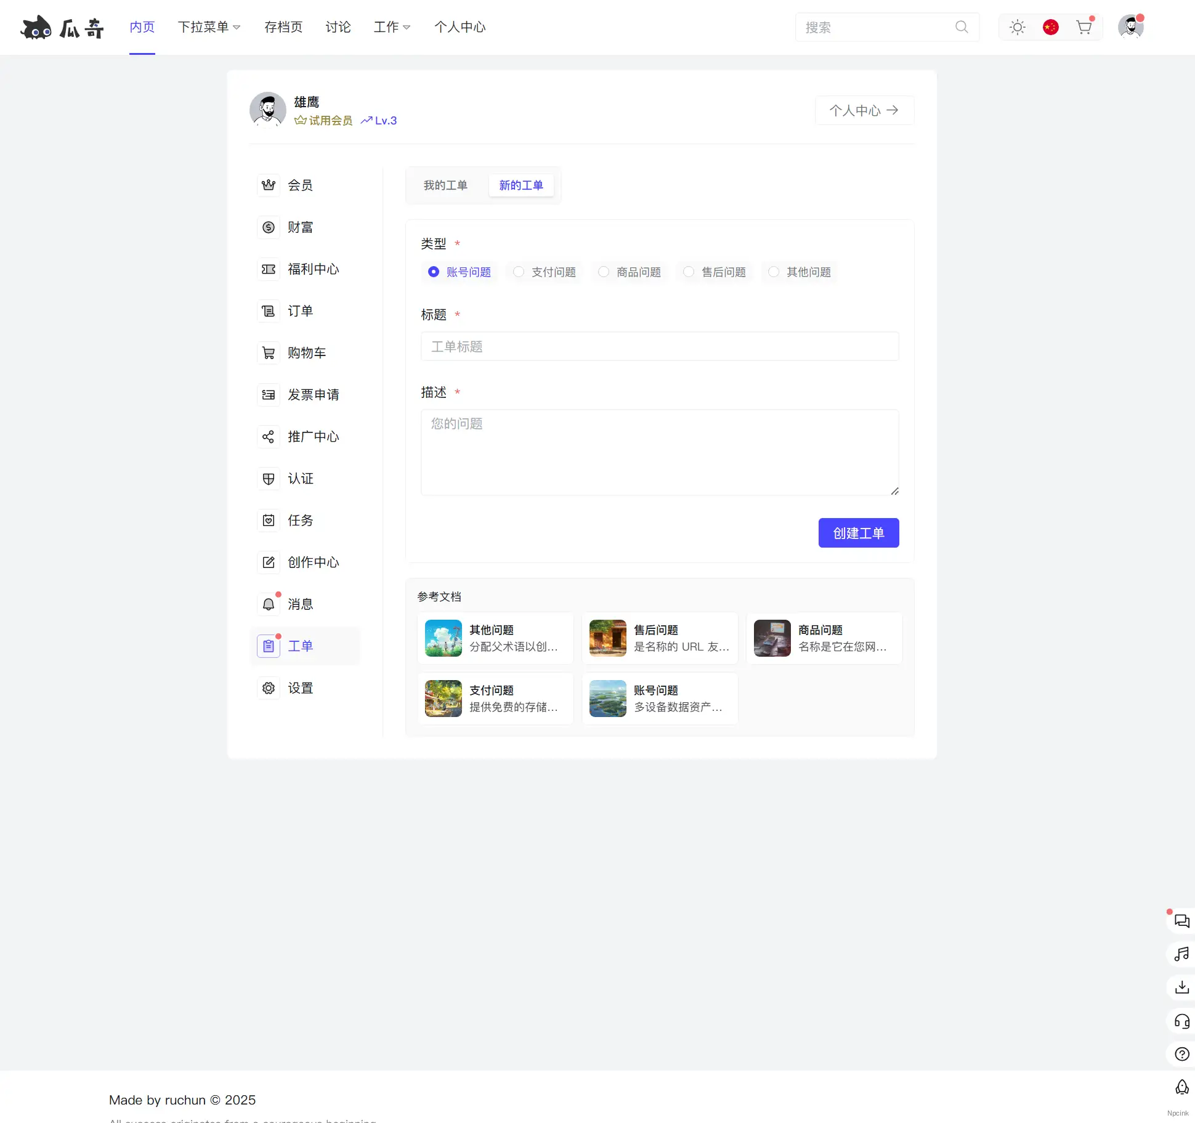The height and width of the screenshot is (1123, 1195).
Task: Click the 创建工单 button
Action: pos(858,533)
